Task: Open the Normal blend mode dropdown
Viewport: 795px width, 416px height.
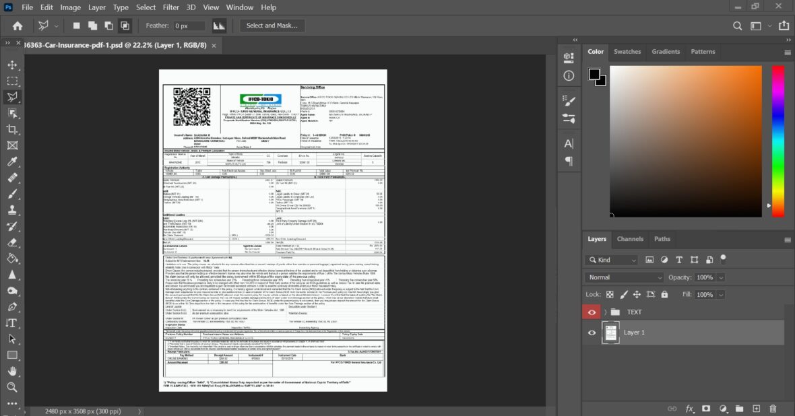Action: [623, 277]
